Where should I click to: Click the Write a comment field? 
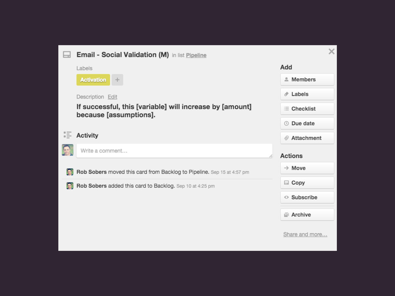click(174, 151)
